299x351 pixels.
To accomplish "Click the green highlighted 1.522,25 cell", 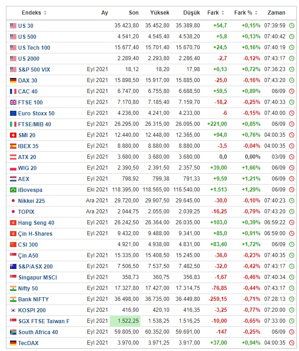I will click(125, 321).
